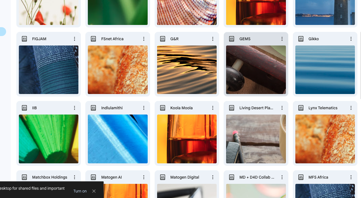Open more options for GEMS drive
The width and height of the screenshot is (361, 198).
282,39
